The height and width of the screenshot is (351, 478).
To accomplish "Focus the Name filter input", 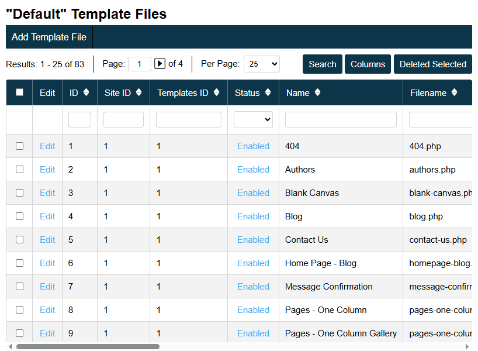I will [x=341, y=119].
